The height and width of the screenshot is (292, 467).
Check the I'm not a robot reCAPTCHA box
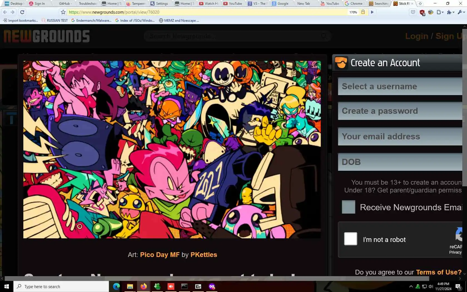click(x=351, y=239)
